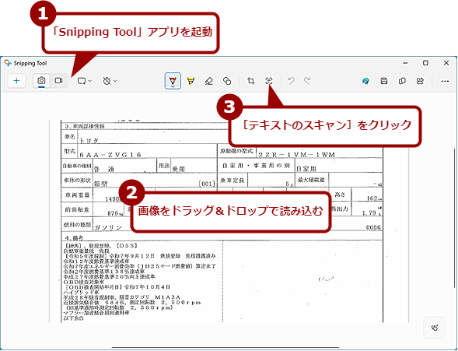The height and width of the screenshot is (351, 458).
Task: Select the yellow highlighter tool
Action: [x=191, y=81]
